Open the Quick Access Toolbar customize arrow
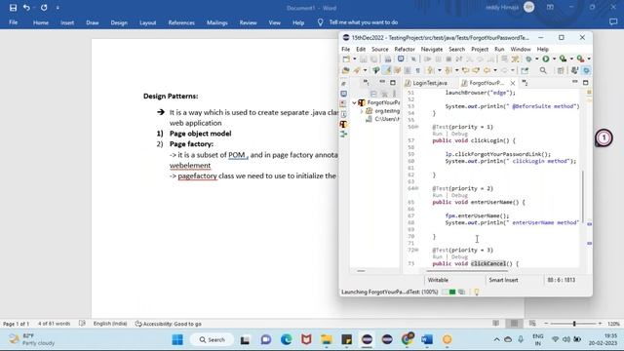Image resolution: width=624 pixels, height=351 pixels. tap(58, 8)
